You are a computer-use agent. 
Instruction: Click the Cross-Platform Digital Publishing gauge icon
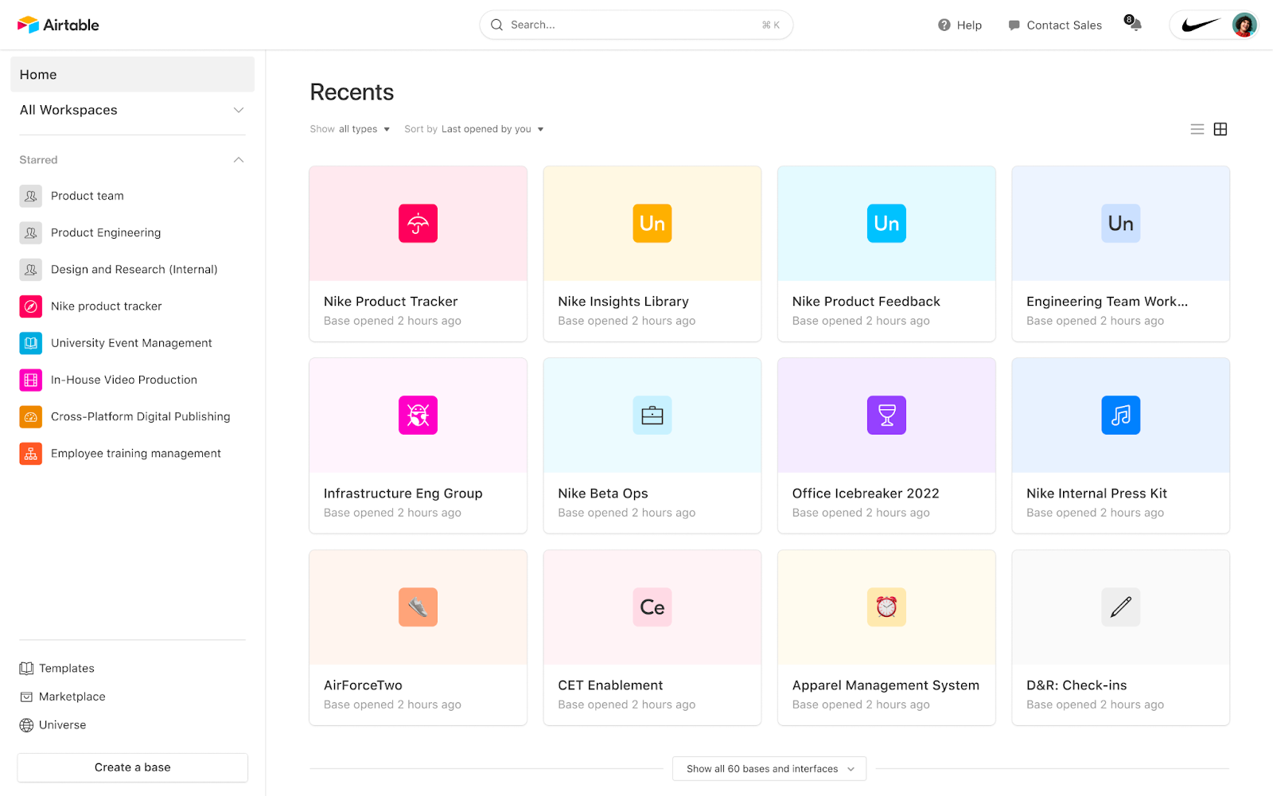point(30,416)
